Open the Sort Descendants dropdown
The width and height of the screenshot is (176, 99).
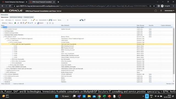[43, 20]
